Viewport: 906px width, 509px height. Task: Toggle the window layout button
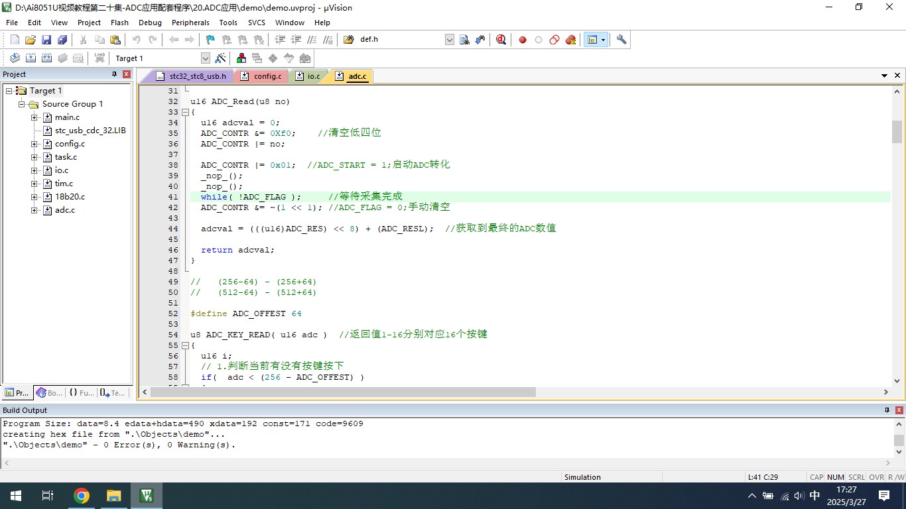click(592, 40)
